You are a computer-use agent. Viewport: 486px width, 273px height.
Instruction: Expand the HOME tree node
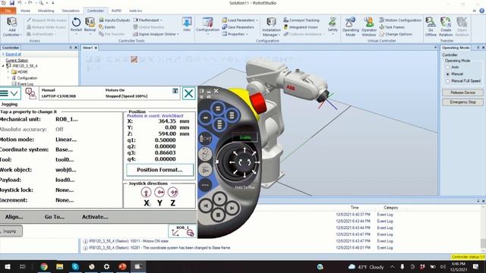click(x=8, y=72)
